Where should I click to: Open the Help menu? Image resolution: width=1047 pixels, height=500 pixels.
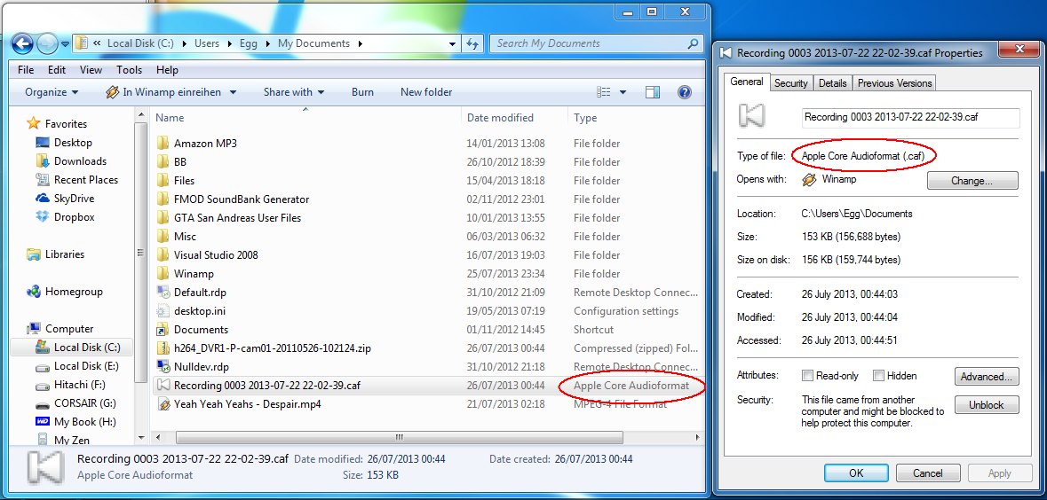[167, 69]
